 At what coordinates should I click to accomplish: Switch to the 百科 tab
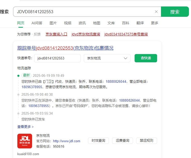point(126,23)
